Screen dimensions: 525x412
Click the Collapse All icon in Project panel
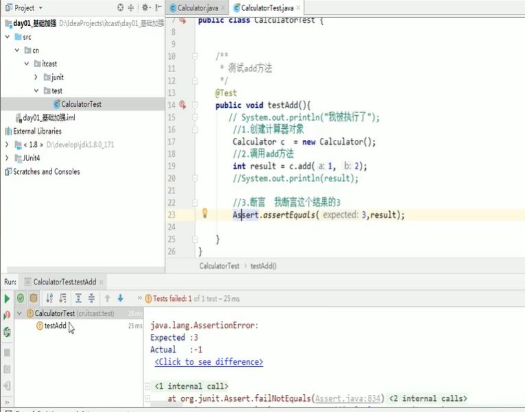click(x=131, y=8)
